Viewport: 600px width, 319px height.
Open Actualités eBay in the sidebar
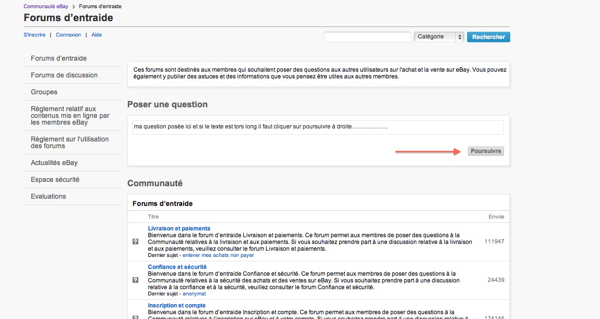(54, 163)
